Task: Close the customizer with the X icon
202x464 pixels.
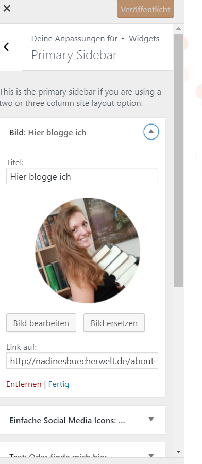Action: coord(7,8)
